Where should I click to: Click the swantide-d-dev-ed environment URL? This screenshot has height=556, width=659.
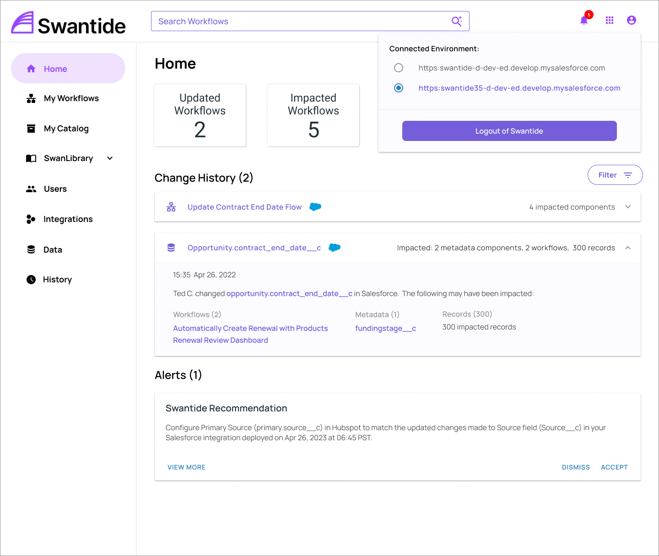pos(512,68)
